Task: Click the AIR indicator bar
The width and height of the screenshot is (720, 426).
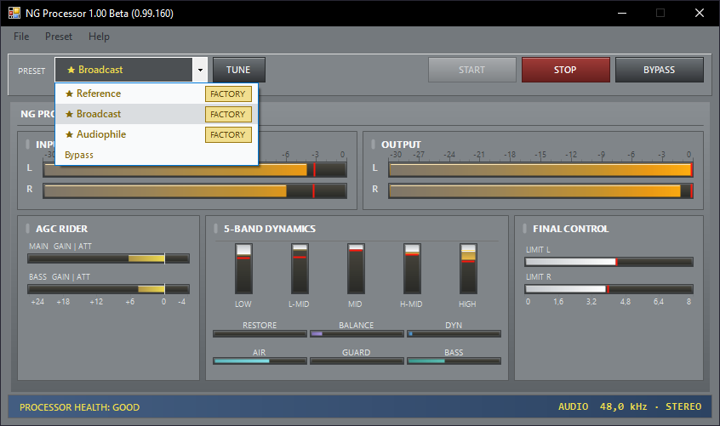Action: point(260,361)
